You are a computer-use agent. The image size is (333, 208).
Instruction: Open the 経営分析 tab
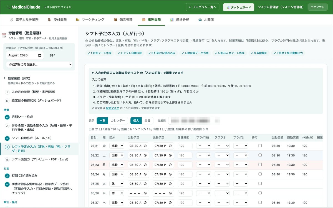click(180, 20)
